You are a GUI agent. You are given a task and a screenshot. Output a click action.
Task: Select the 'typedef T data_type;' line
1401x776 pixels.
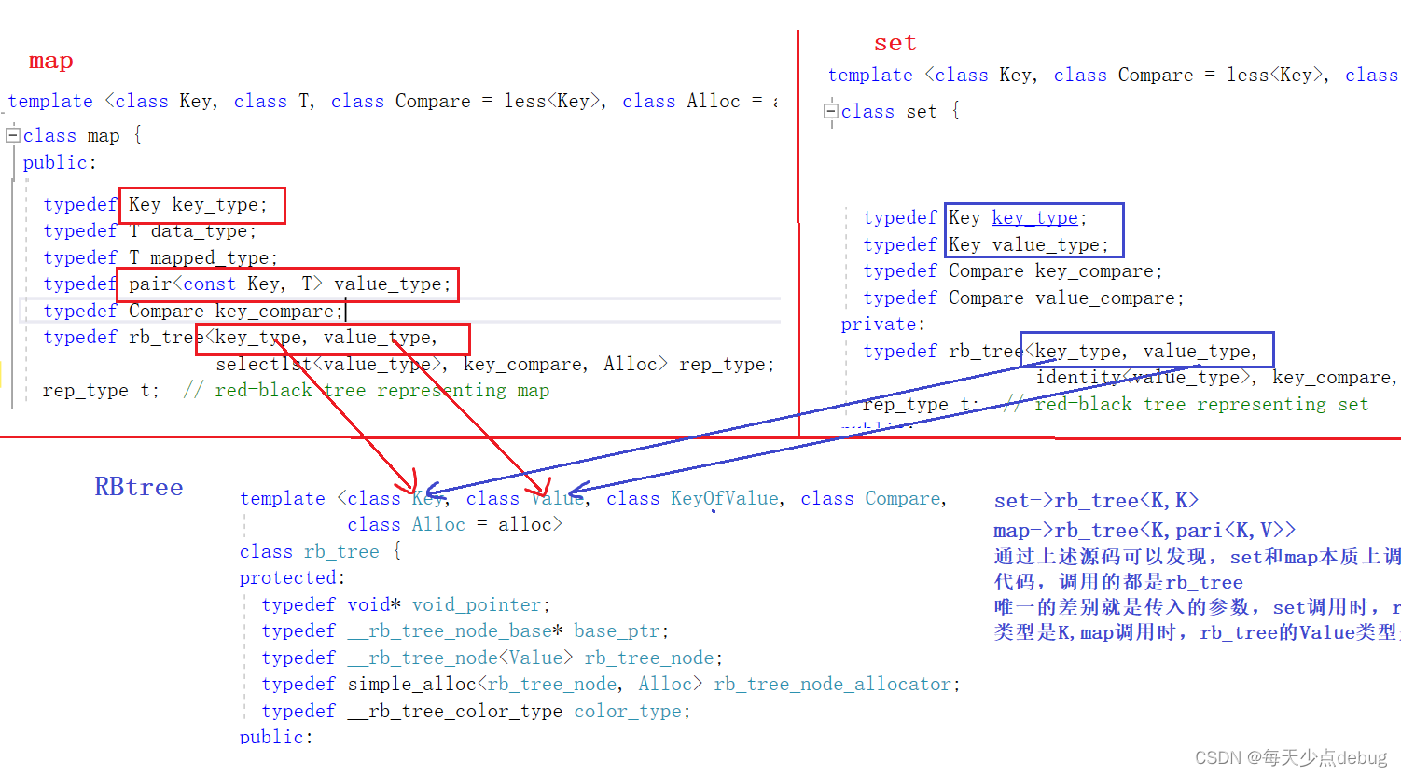149,230
